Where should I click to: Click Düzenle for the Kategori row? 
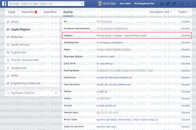pyautogui.click(x=186, y=36)
